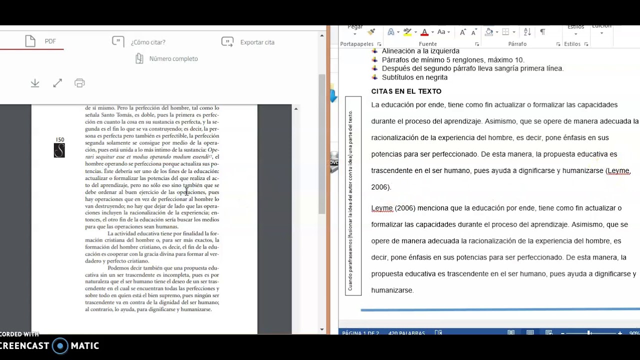Click the Word zoom slider handle
Screen dimensions: 640x360
point(589,333)
